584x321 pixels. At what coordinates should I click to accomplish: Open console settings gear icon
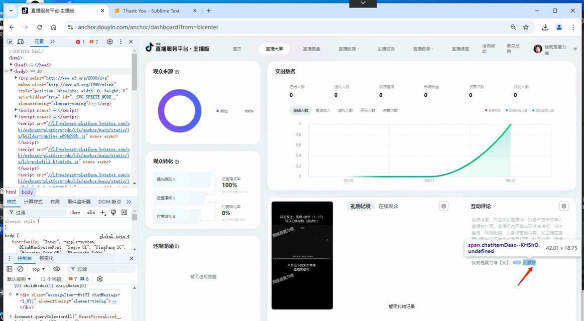click(x=100, y=279)
